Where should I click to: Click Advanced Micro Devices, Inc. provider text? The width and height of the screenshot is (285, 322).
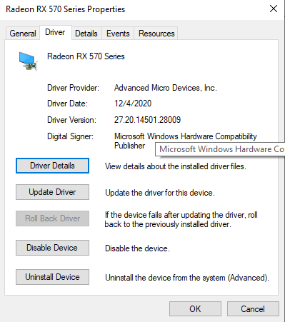pos(166,88)
